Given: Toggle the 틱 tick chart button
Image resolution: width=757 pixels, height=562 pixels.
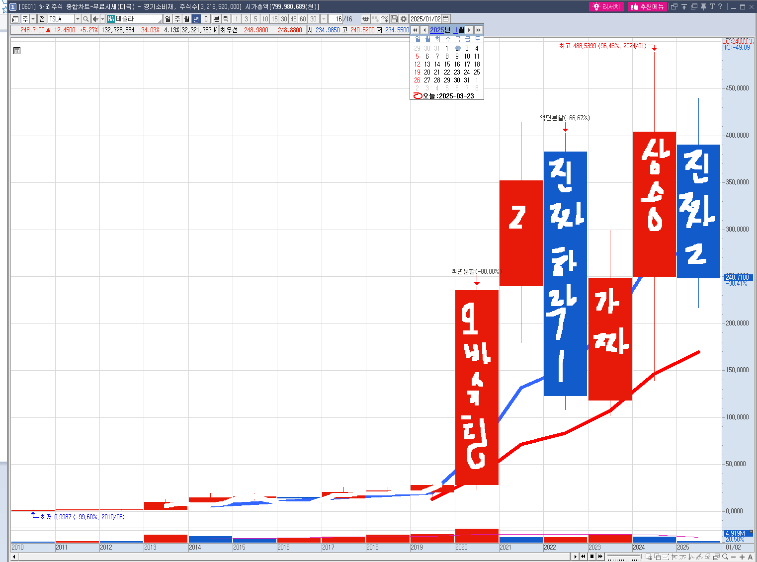Looking at the screenshot, I should (226, 19).
